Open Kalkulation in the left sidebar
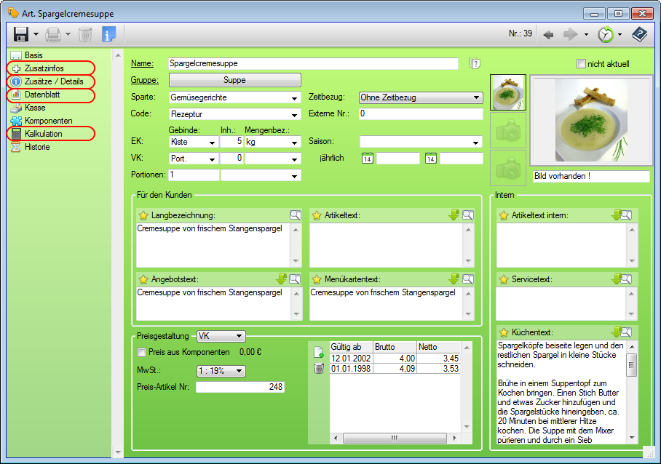661x464 pixels. [x=43, y=134]
